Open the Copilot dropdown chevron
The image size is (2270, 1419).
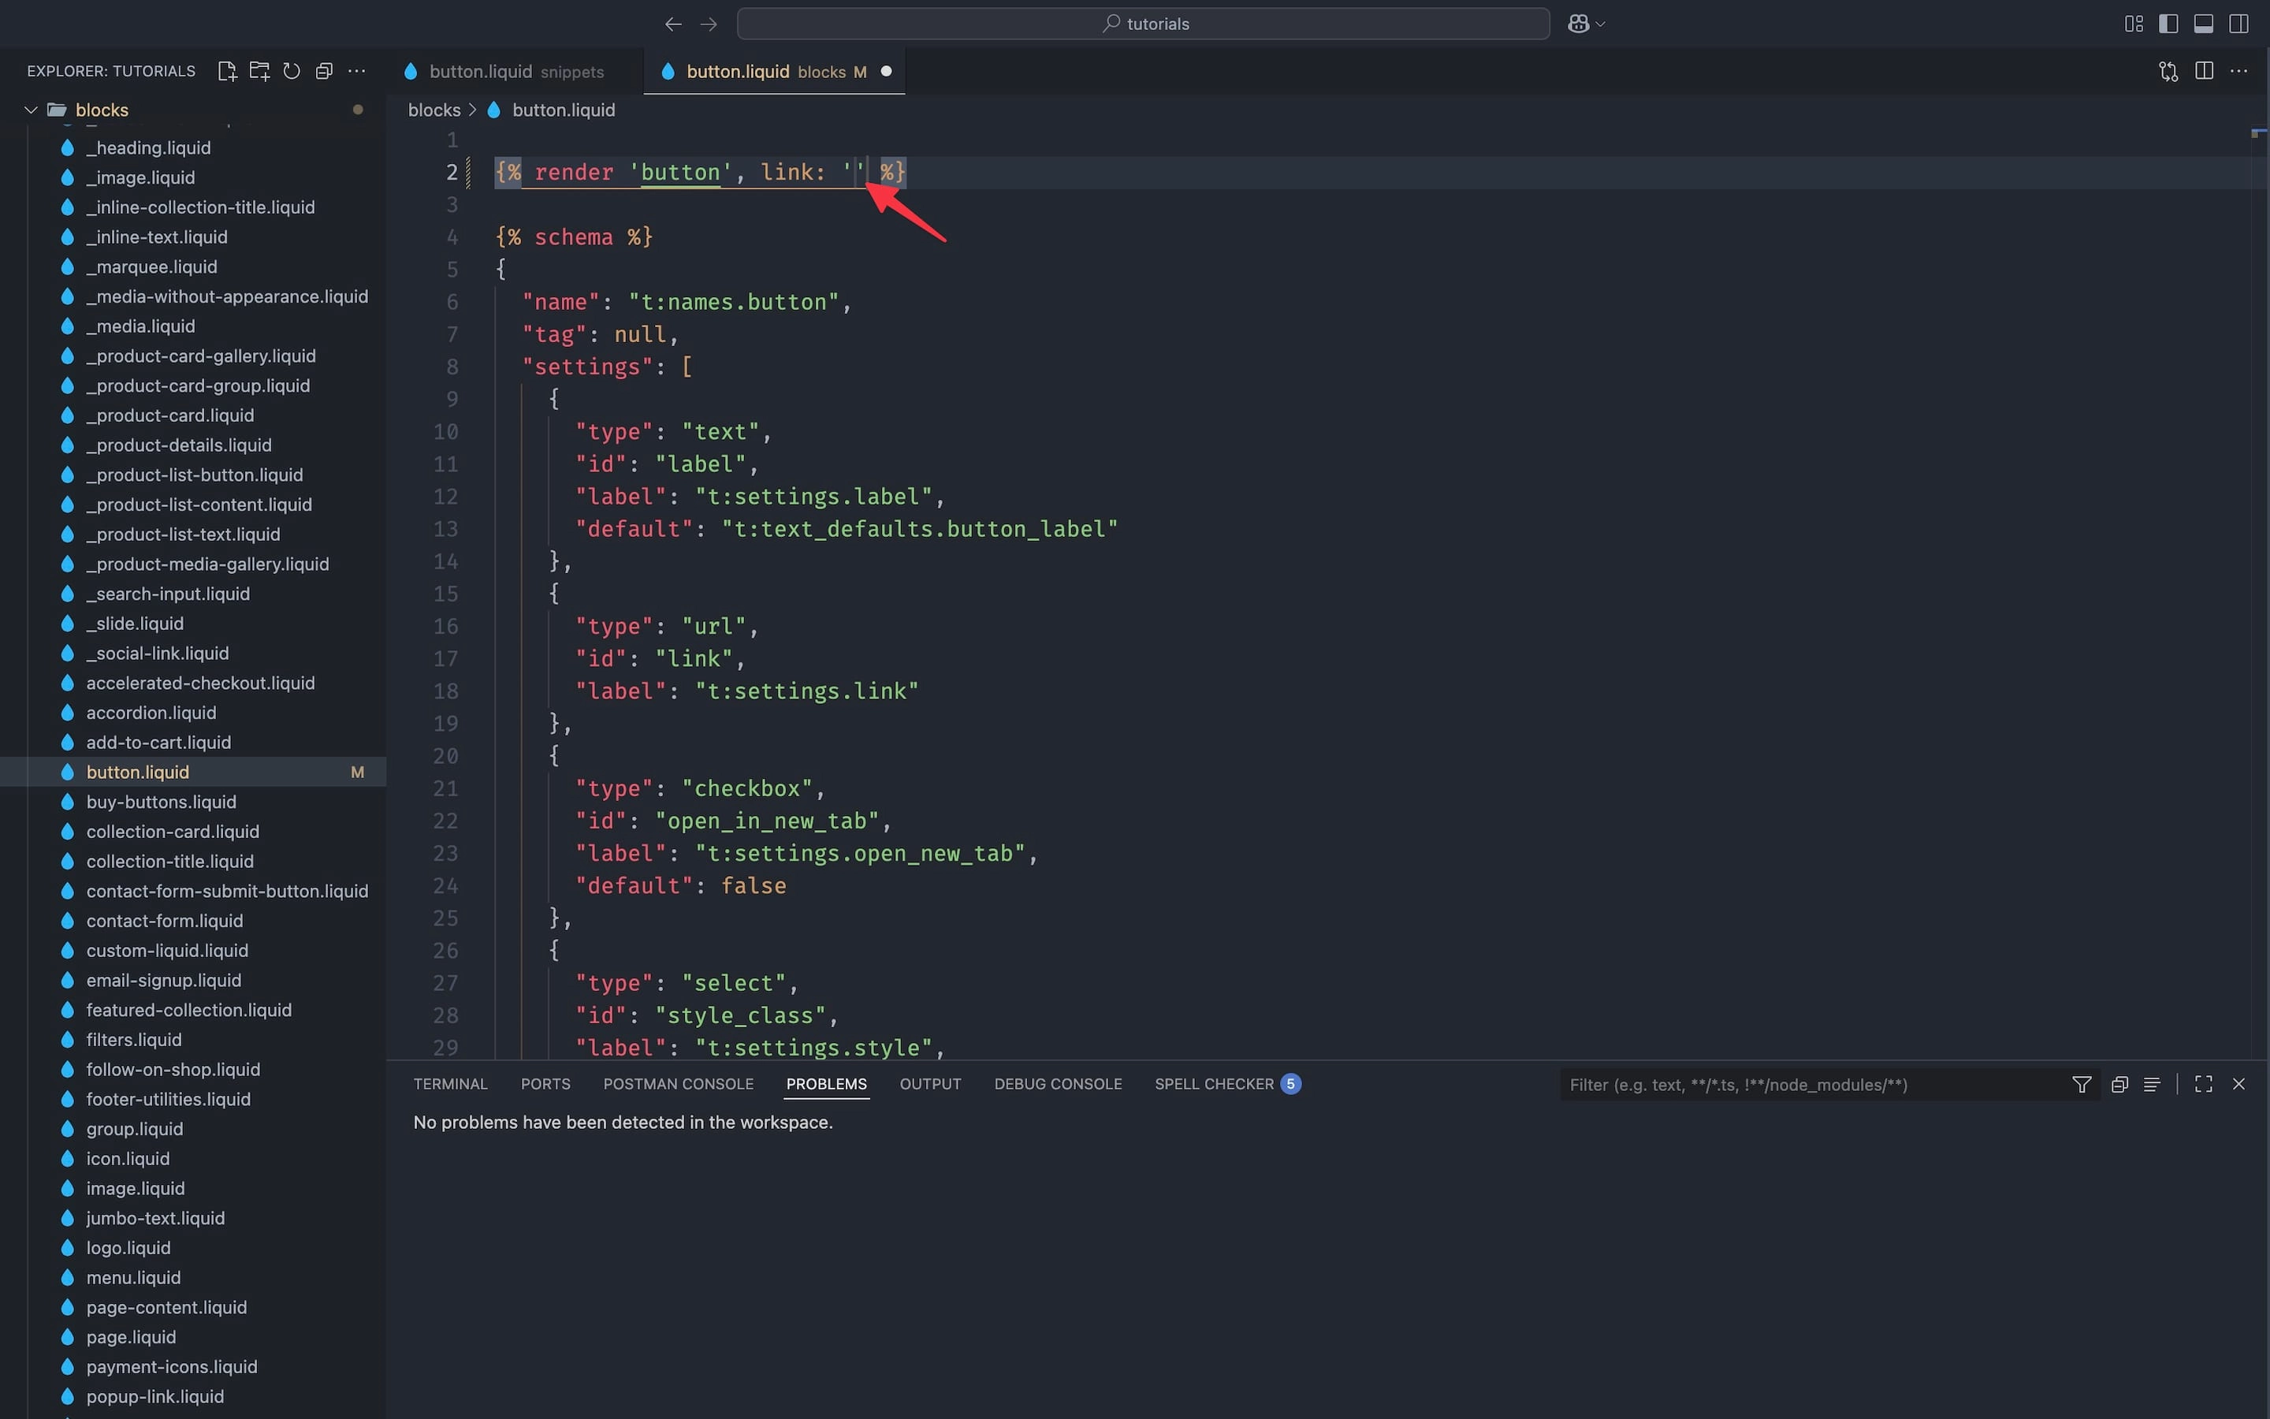1600,24
